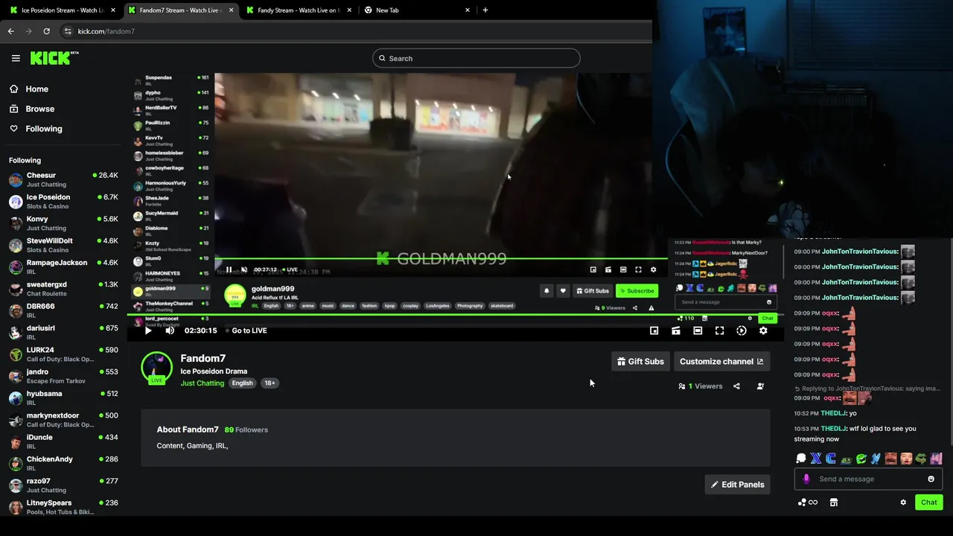
Task: Go back in browser history
Action: tap(10, 31)
